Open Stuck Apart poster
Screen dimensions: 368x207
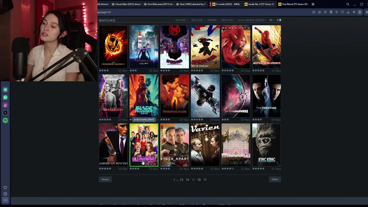click(175, 145)
